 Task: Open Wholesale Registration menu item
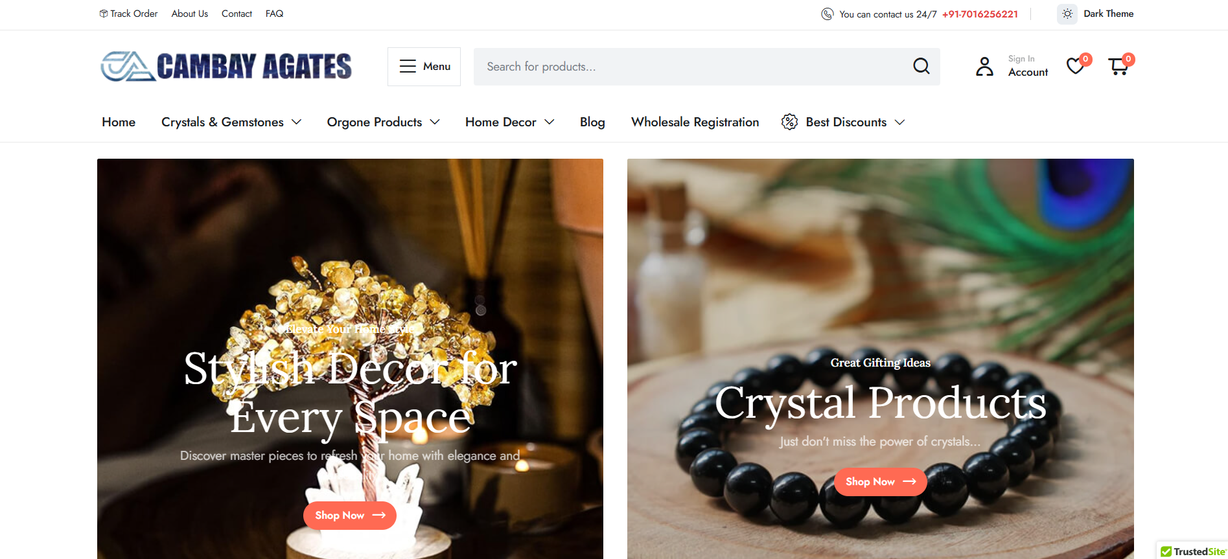pyautogui.click(x=695, y=122)
